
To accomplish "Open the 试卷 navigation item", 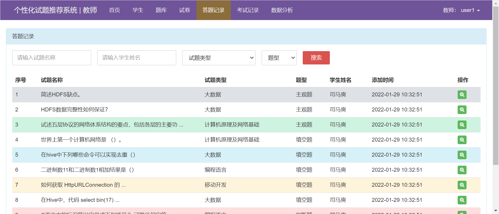I will [185, 10].
